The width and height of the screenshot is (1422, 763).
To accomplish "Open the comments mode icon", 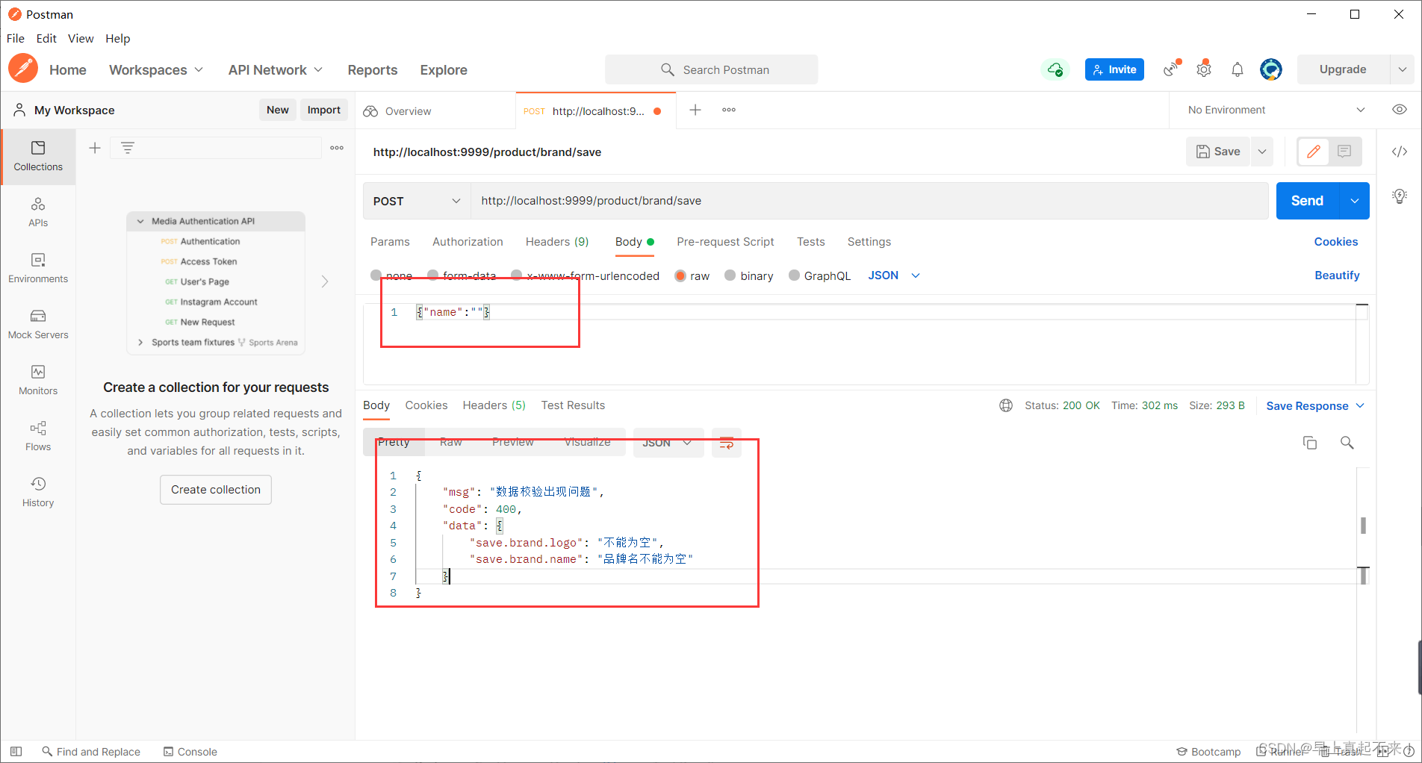I will pos(1344,152).
